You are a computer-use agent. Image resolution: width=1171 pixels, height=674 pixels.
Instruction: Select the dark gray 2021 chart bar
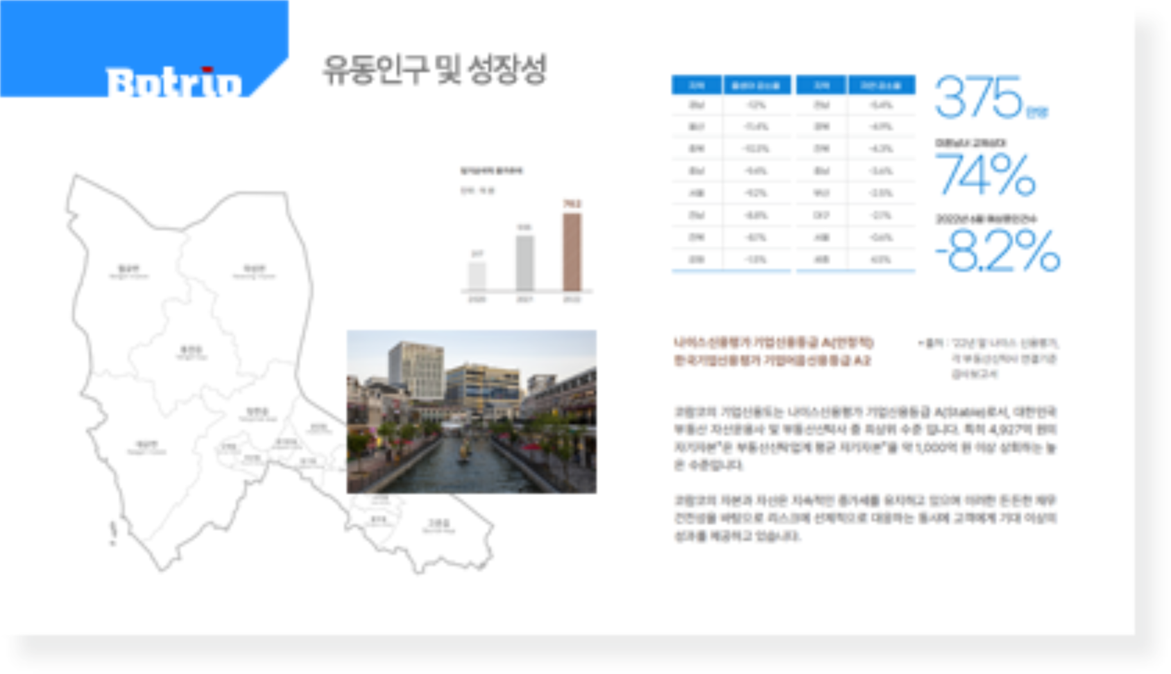[524, 263]
